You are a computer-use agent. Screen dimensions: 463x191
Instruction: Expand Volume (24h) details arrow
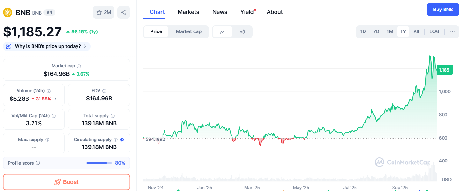pyautogui.click(x=55, y=99)
